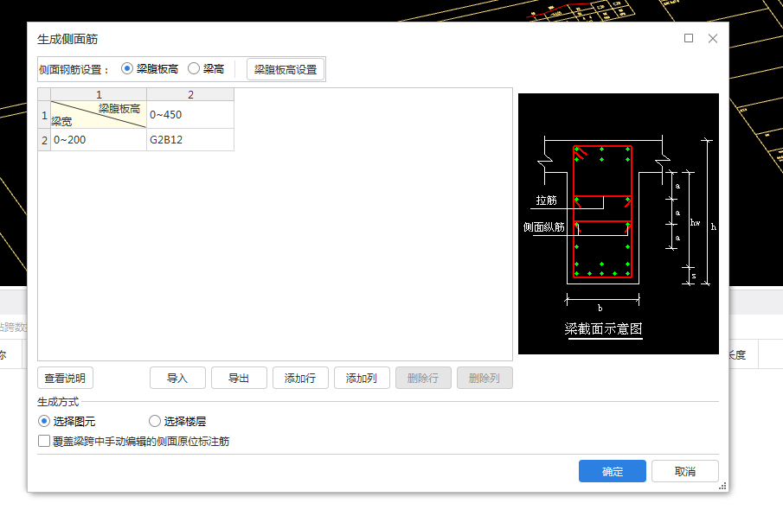Click the 梁腹板高/梁宽 diagonal header cell
The image size is (783, 516).
click(99, 115)
